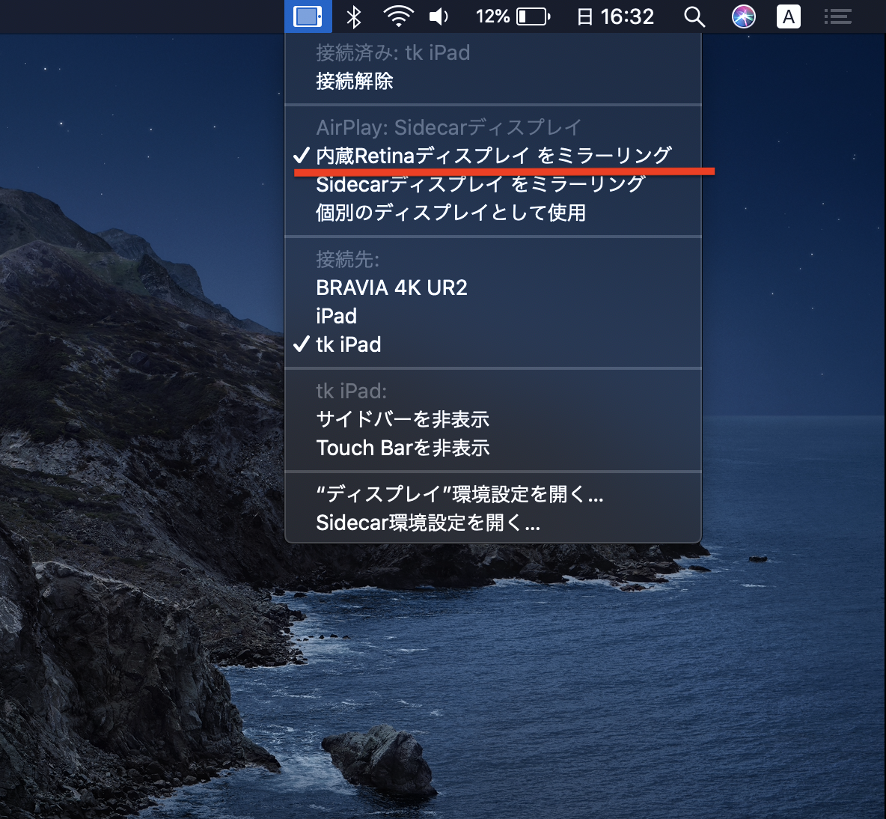Open the input source A icon
The height and width of the screenshot is (819, 886).
click(x=788, y=16)
